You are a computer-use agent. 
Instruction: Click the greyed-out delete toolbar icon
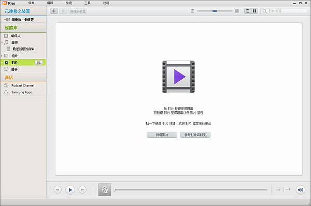click(63, 11)
